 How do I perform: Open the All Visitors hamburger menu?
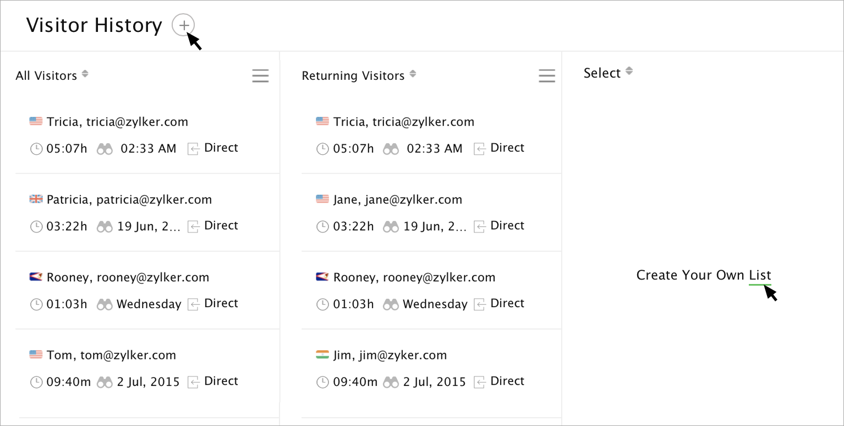(x=260, y=76)
